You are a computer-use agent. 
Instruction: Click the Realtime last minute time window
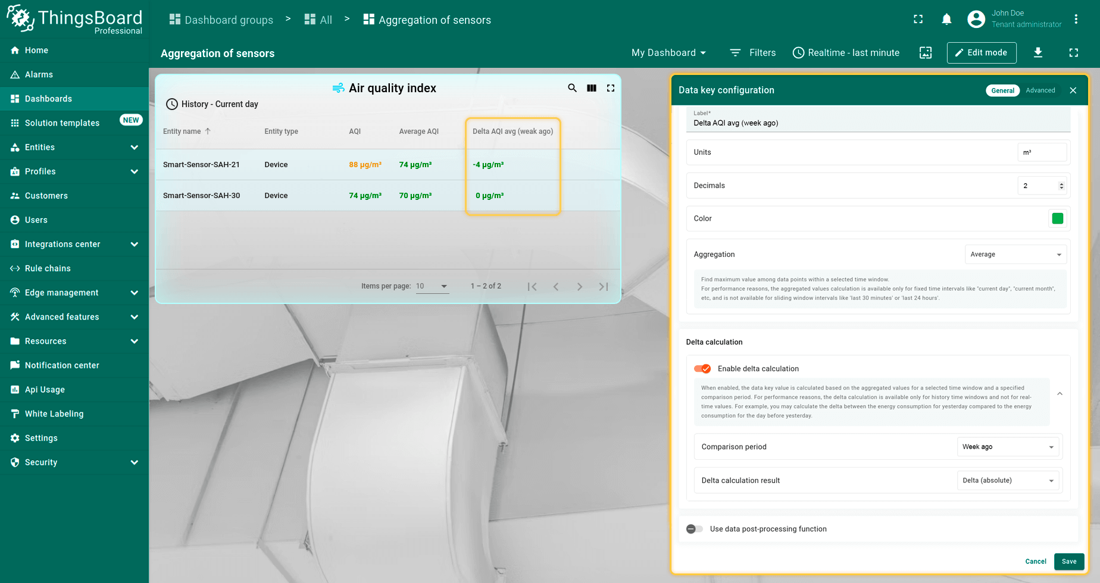(846, 52)
